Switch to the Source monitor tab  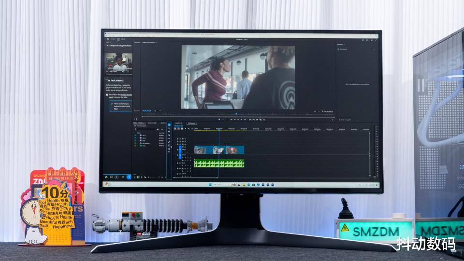coord(137,42)
